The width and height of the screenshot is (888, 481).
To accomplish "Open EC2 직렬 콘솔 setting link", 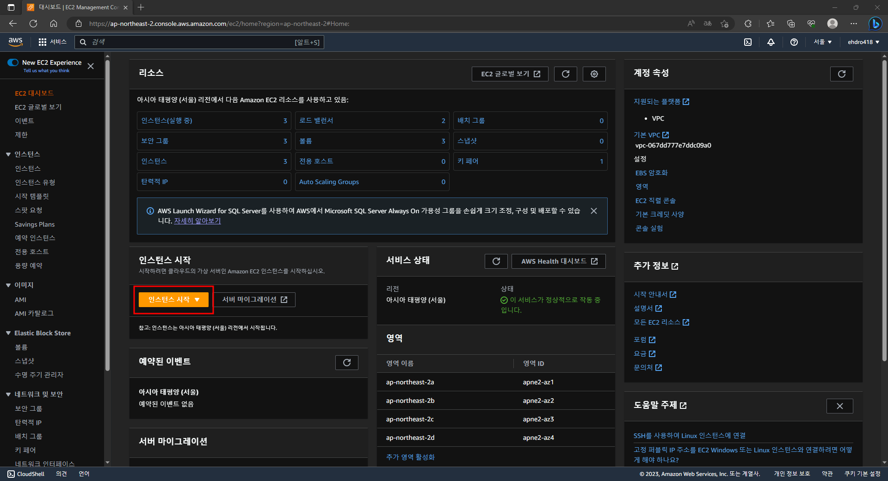I will coord(655,201).
